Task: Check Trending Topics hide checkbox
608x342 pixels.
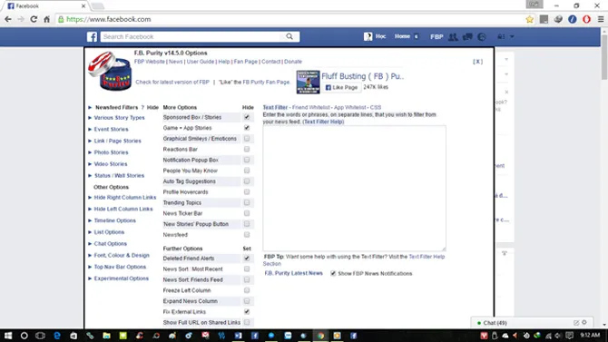Action: tap(247, 202)
